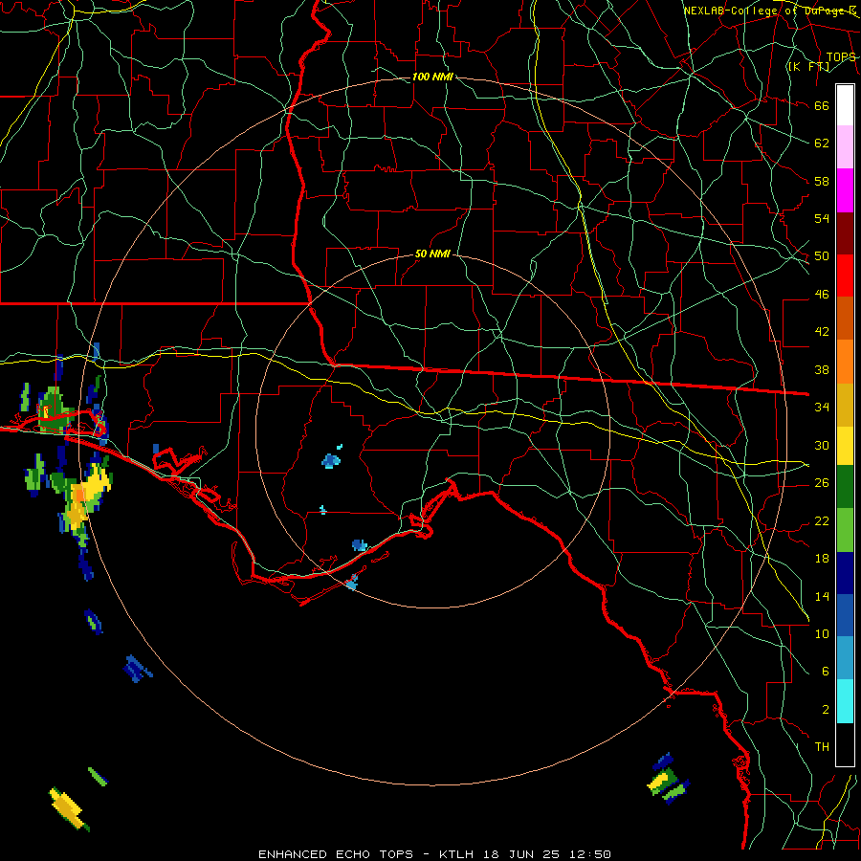Image resolution: width=861 pixels, height=861 pixels.
Task: Click the "62" legend value
Action: 822,143
